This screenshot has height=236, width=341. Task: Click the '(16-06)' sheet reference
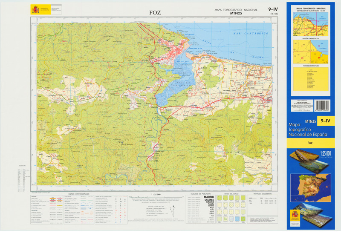tap(274, 14)
